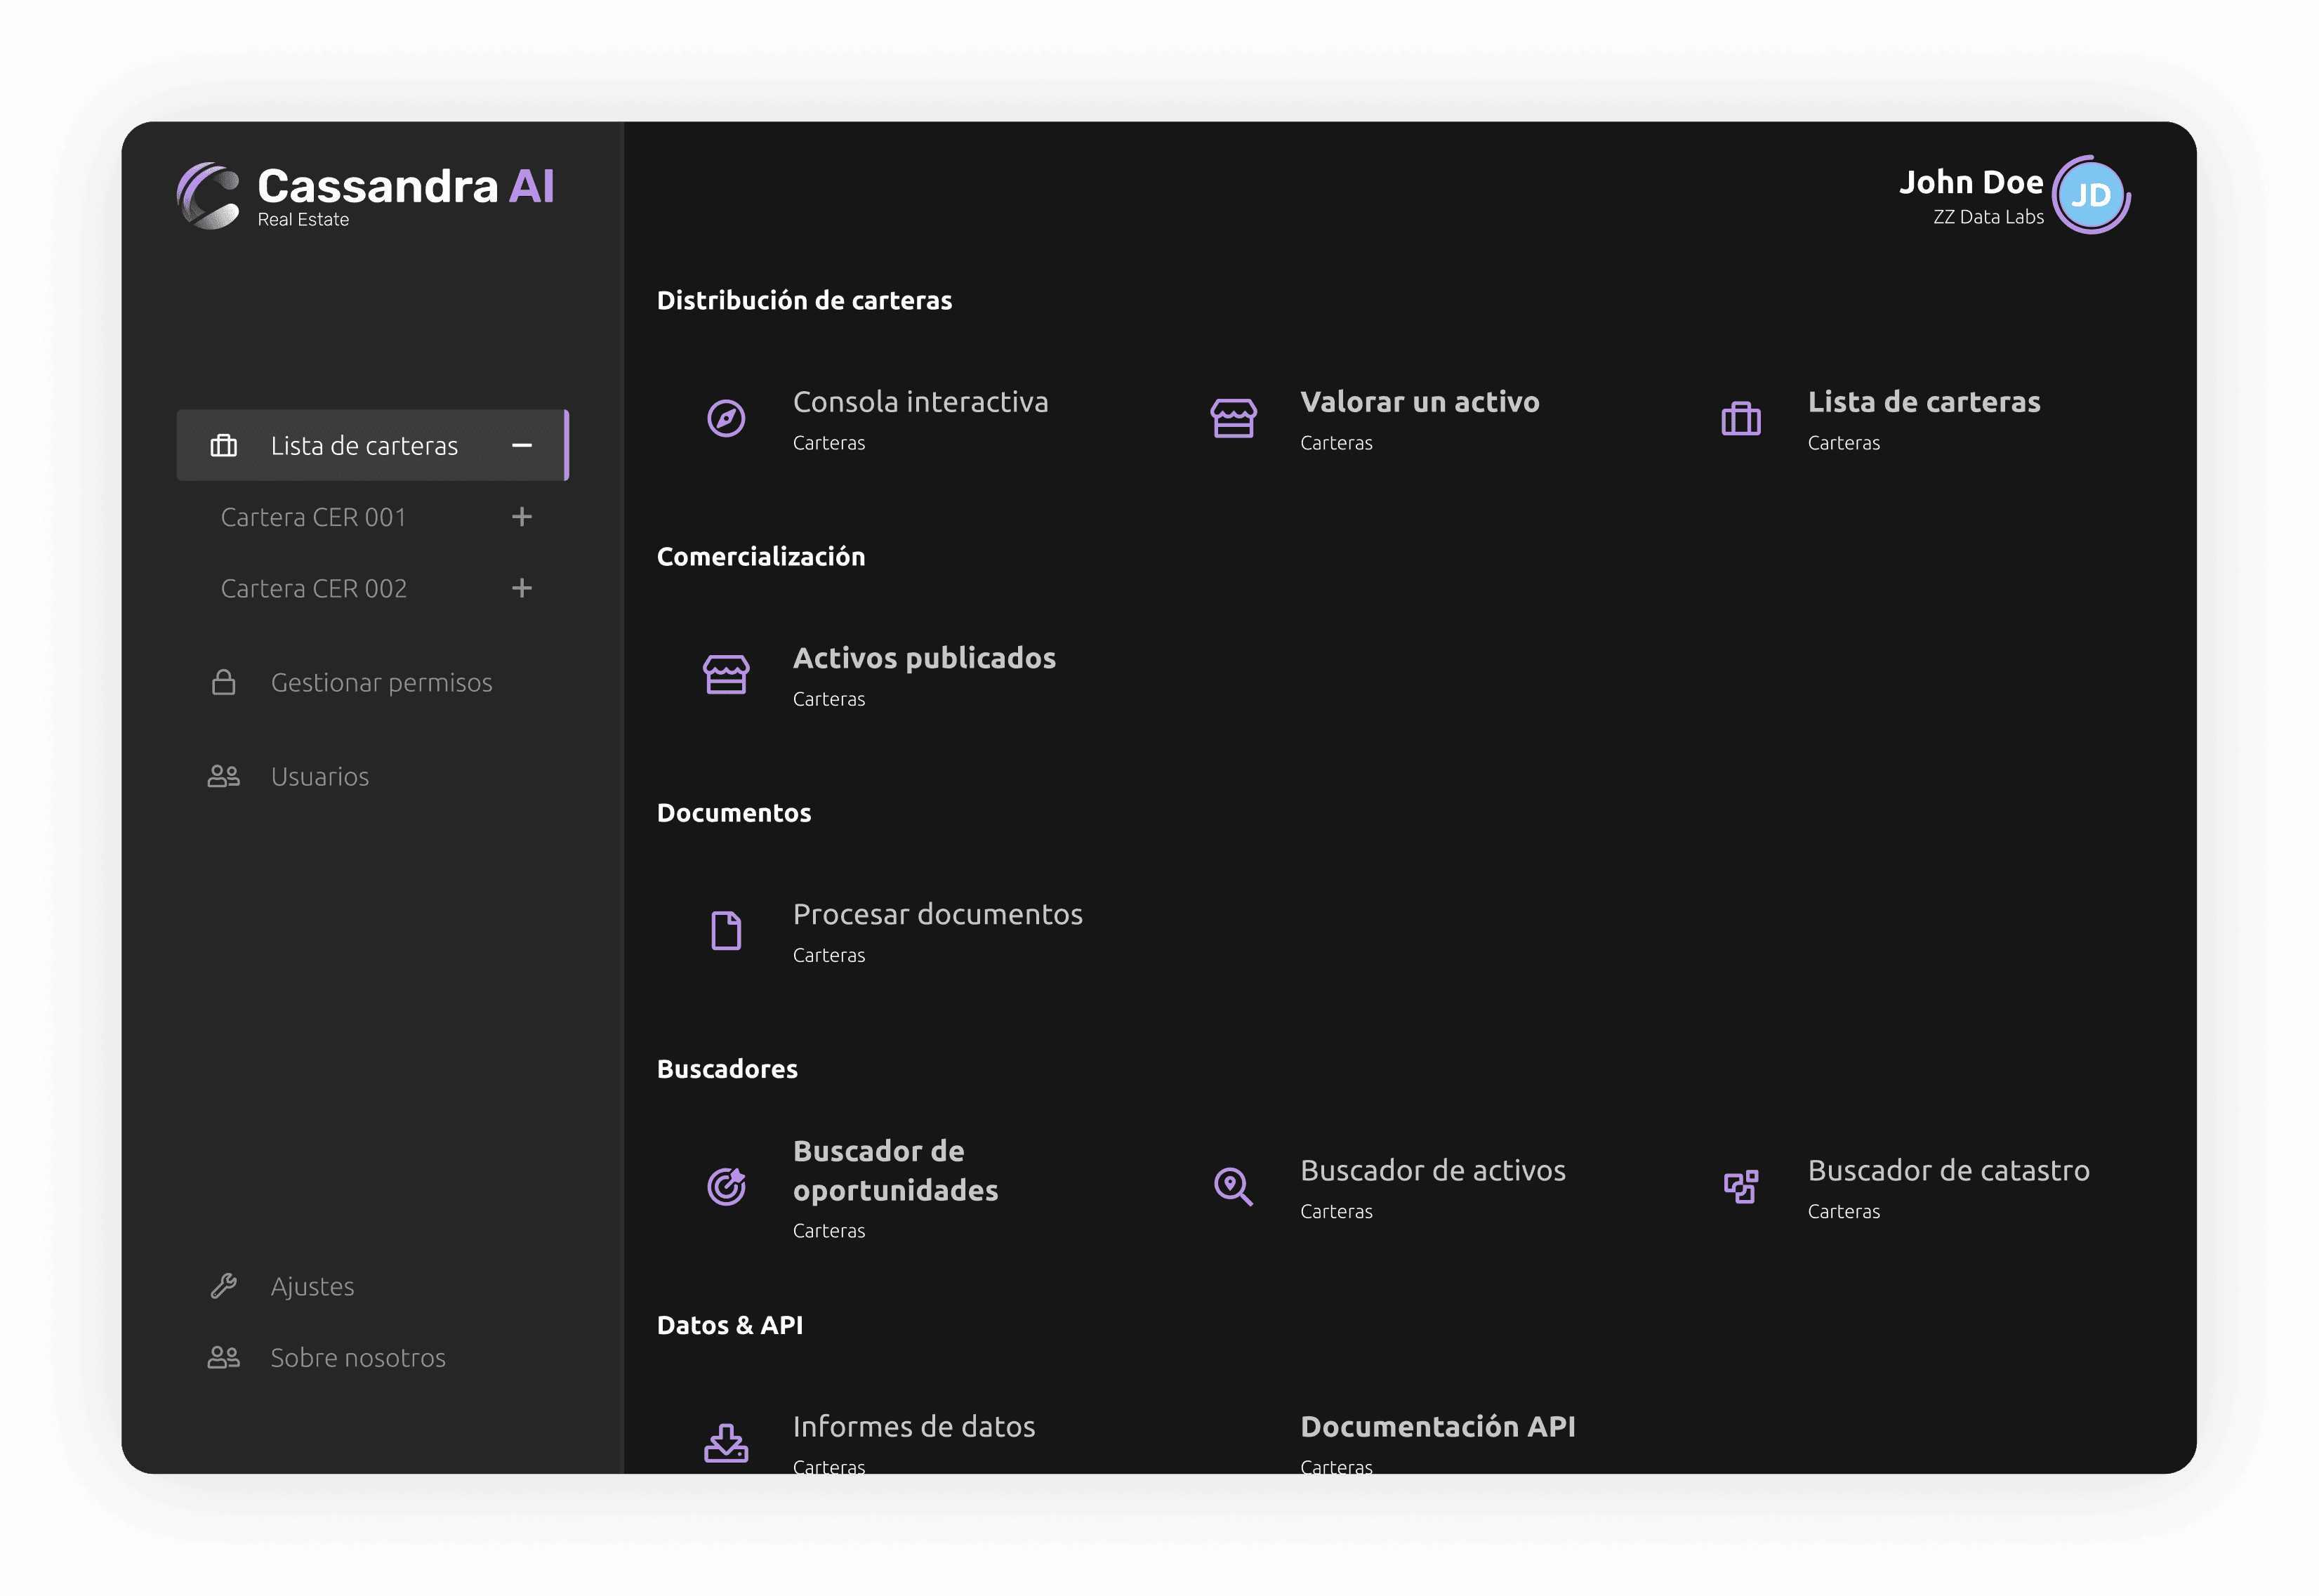Click the Buscador de catastro squares icon

pyautogui.click(x=1740, y=1186)
